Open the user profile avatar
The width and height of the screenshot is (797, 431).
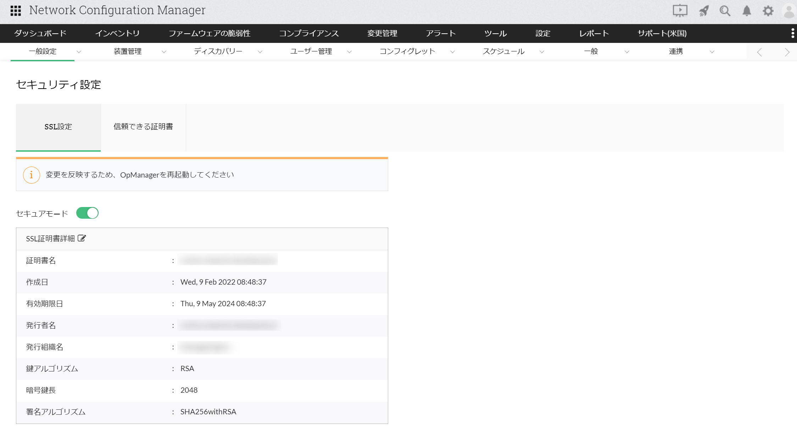point(789,11)
